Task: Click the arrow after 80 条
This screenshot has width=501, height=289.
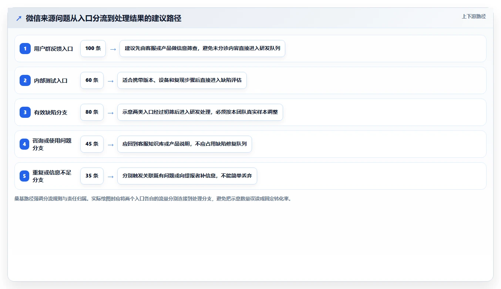Action: 111,113
